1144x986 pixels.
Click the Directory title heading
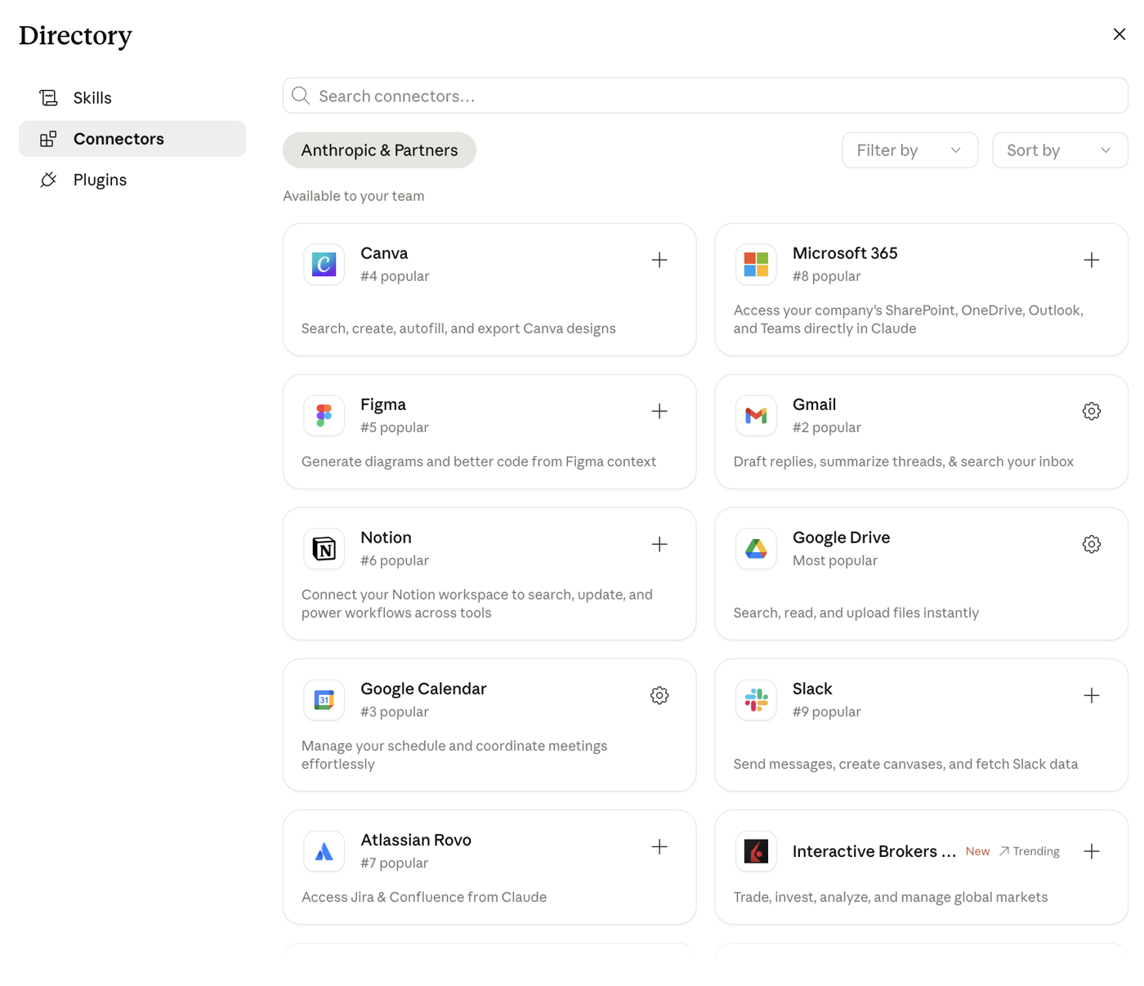(75, 35)
